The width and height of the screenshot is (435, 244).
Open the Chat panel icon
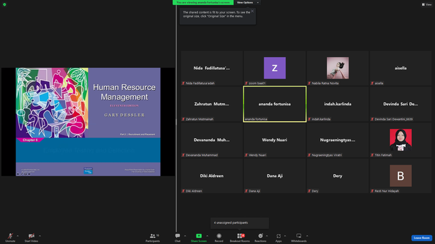point(177,236)
